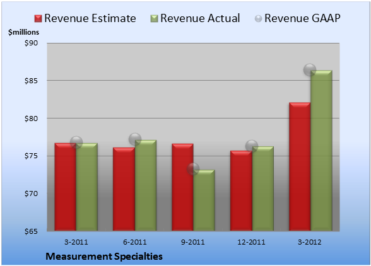
Task: Select the 3-2011 x-axis label
Action: point(76,242)
